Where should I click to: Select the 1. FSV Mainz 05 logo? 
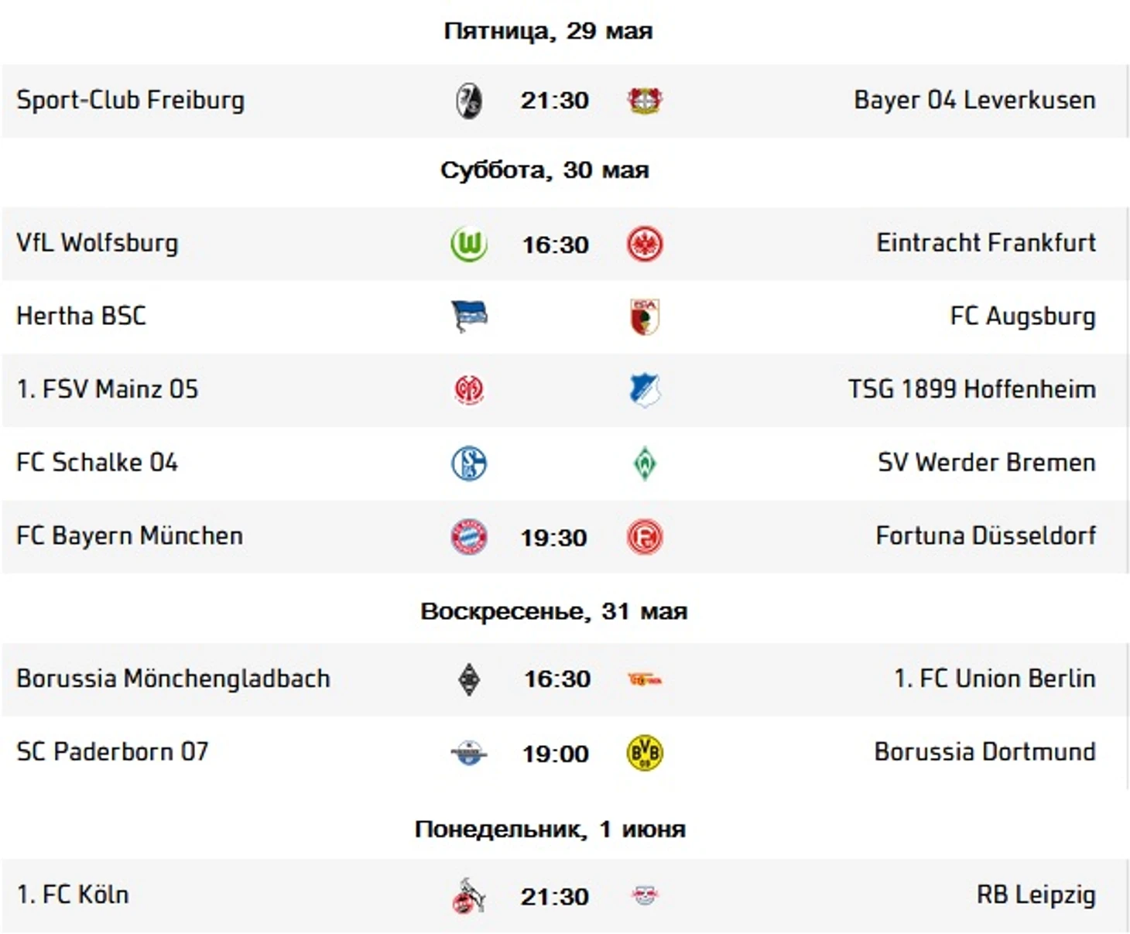pos(469,390)
